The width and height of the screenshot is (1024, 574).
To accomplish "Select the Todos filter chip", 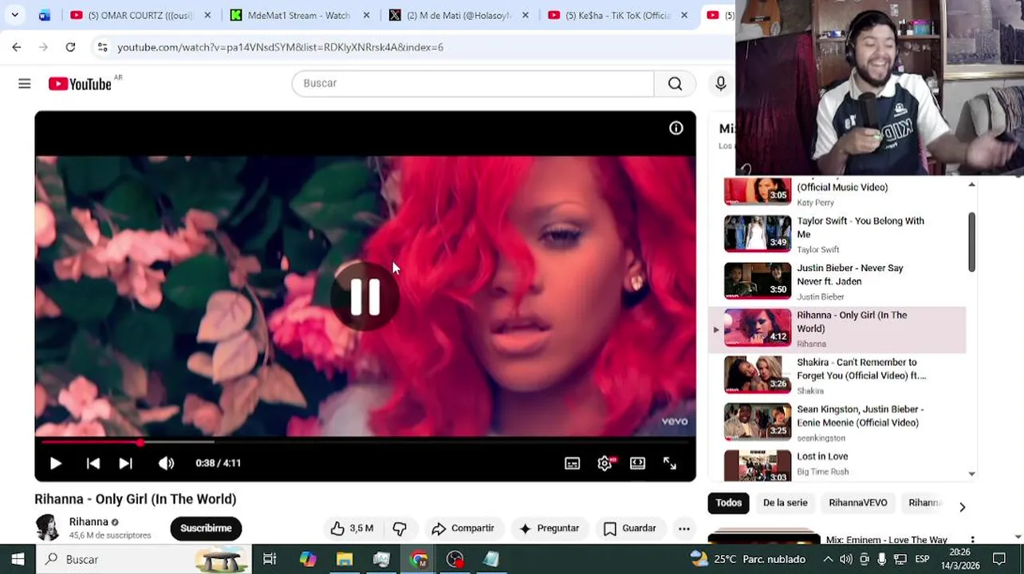I will click(x=728, y=503).
